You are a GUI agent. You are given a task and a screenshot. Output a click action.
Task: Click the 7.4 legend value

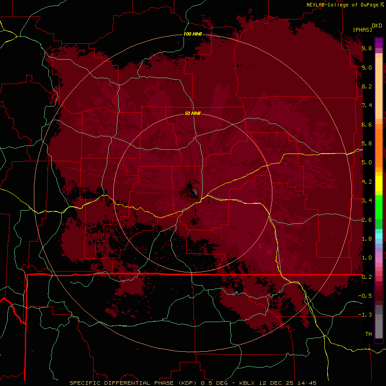pyautogui.click(x=367, y=106)
